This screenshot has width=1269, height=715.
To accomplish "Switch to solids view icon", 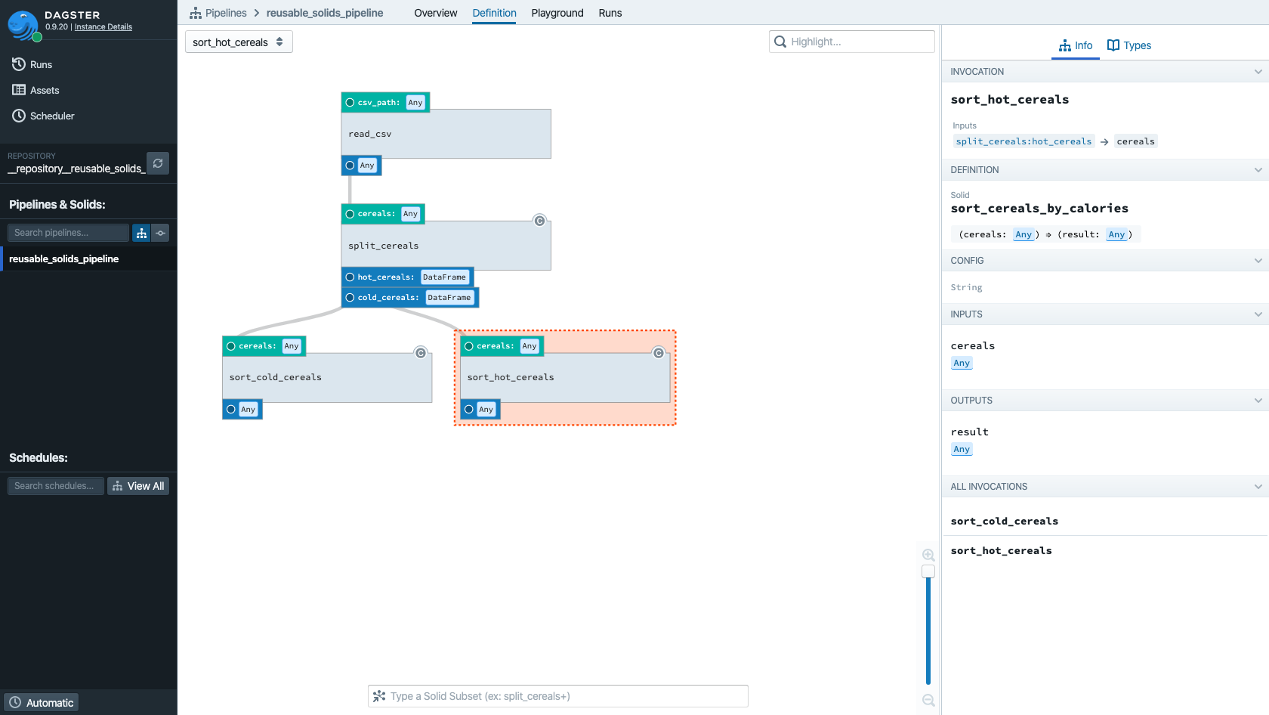I will point(160,233).
